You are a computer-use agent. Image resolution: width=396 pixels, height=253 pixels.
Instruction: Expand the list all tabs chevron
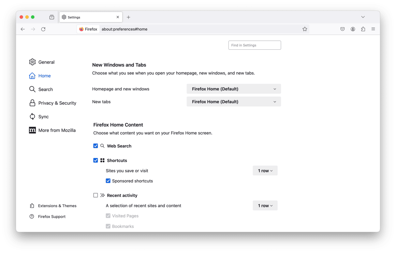click(363, 17)
